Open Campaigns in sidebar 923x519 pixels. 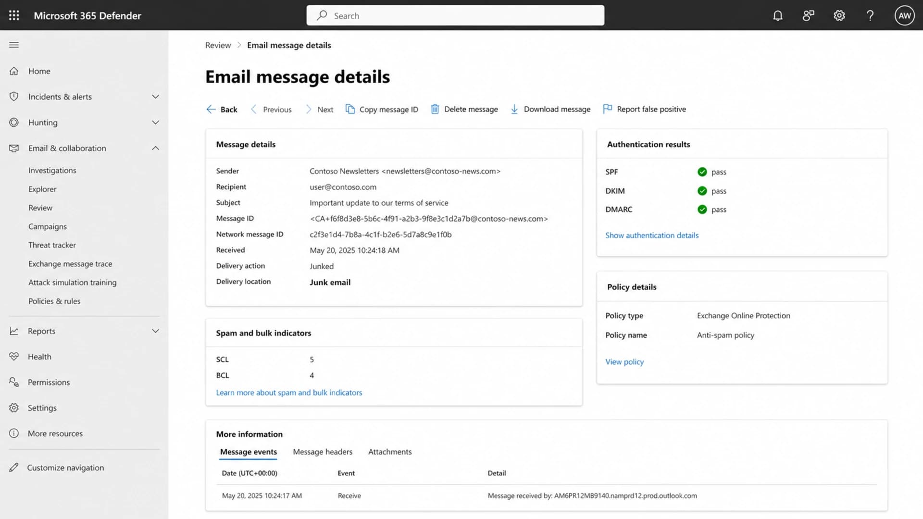pos(48,227)
